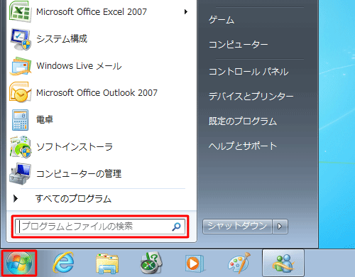Open デバイスとプリンター
Screen dimensions: 355x277
251,96
